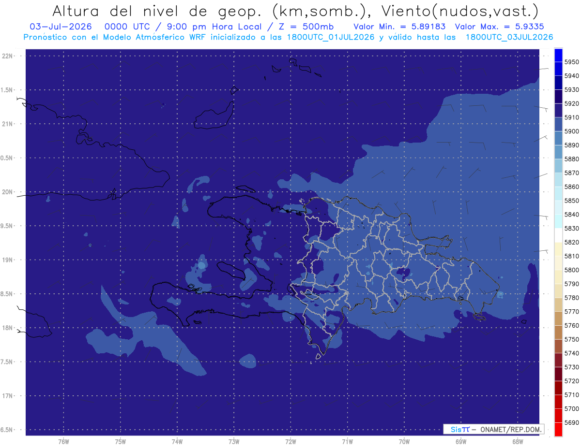
Task: Click the '5810' colorbar value
Action: [x=572, y=256]
